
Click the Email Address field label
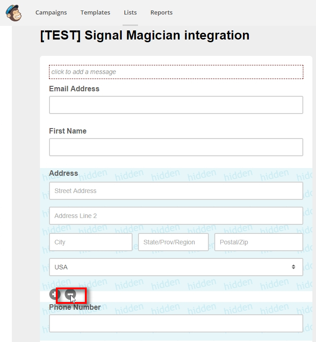pyautogui.click(x=74, y=89)
